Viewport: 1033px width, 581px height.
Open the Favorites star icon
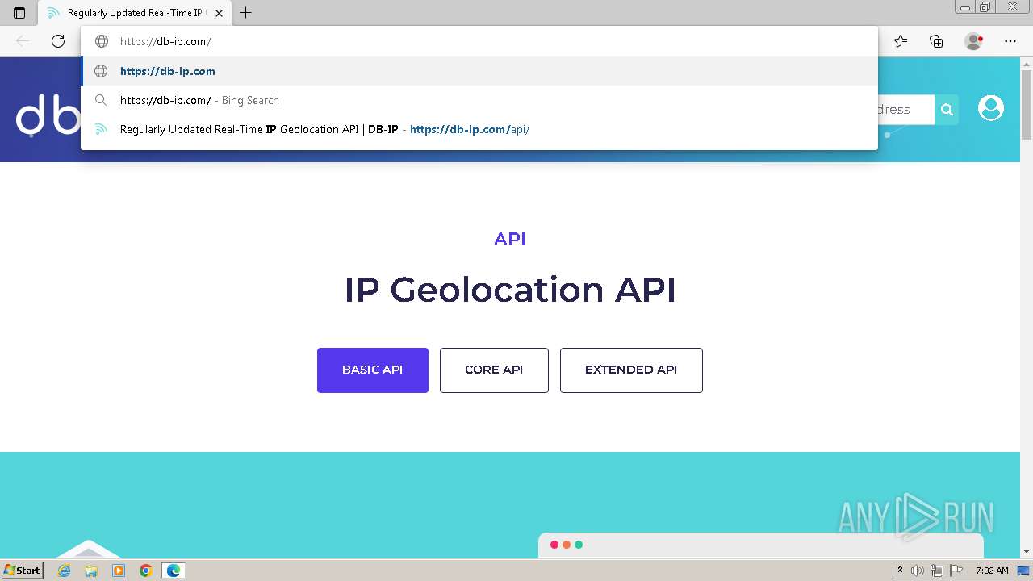click(x=901, y=41)
